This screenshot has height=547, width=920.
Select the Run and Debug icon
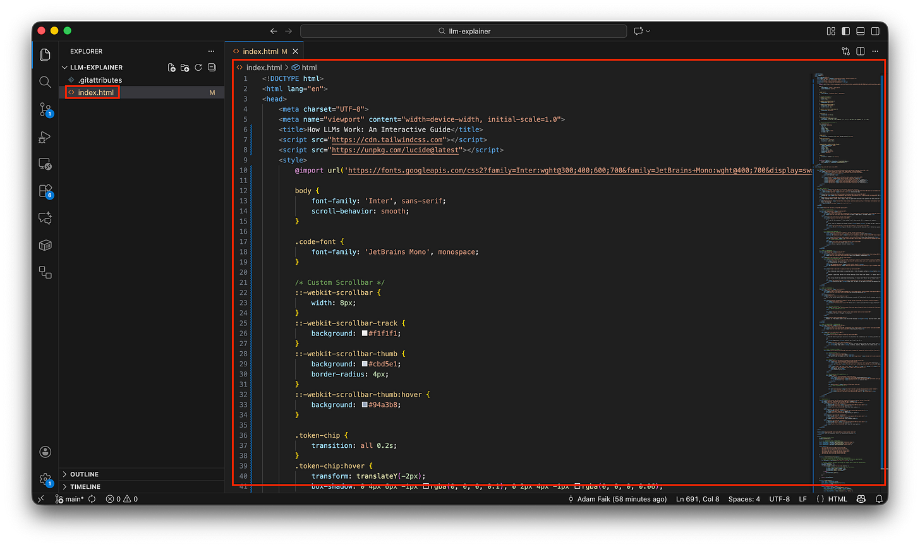coord(45,137)
